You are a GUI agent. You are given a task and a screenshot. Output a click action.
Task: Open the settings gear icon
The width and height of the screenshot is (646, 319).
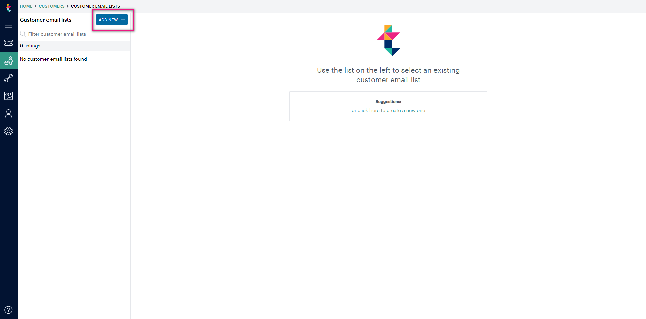pyautogui.click(x=9, y=131)
